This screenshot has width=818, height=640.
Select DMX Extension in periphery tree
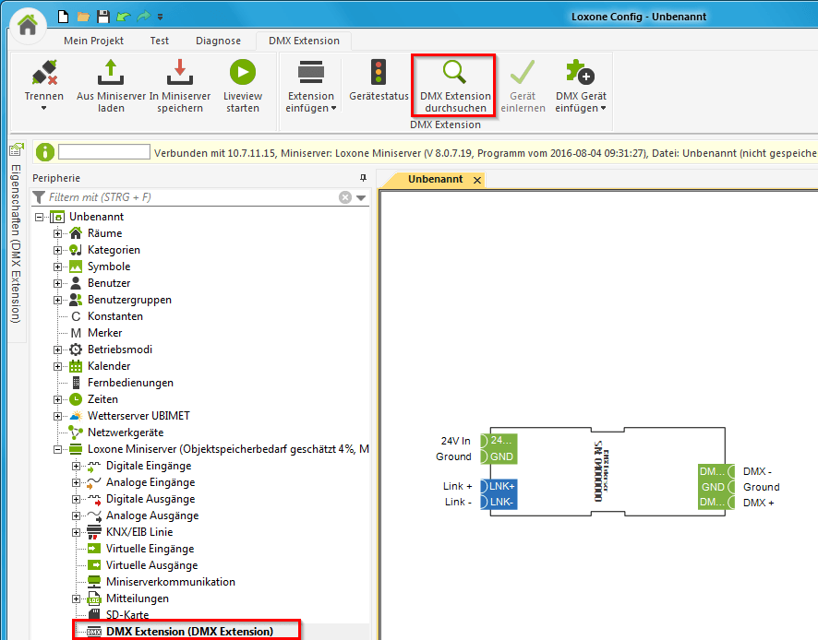(188, 632)
